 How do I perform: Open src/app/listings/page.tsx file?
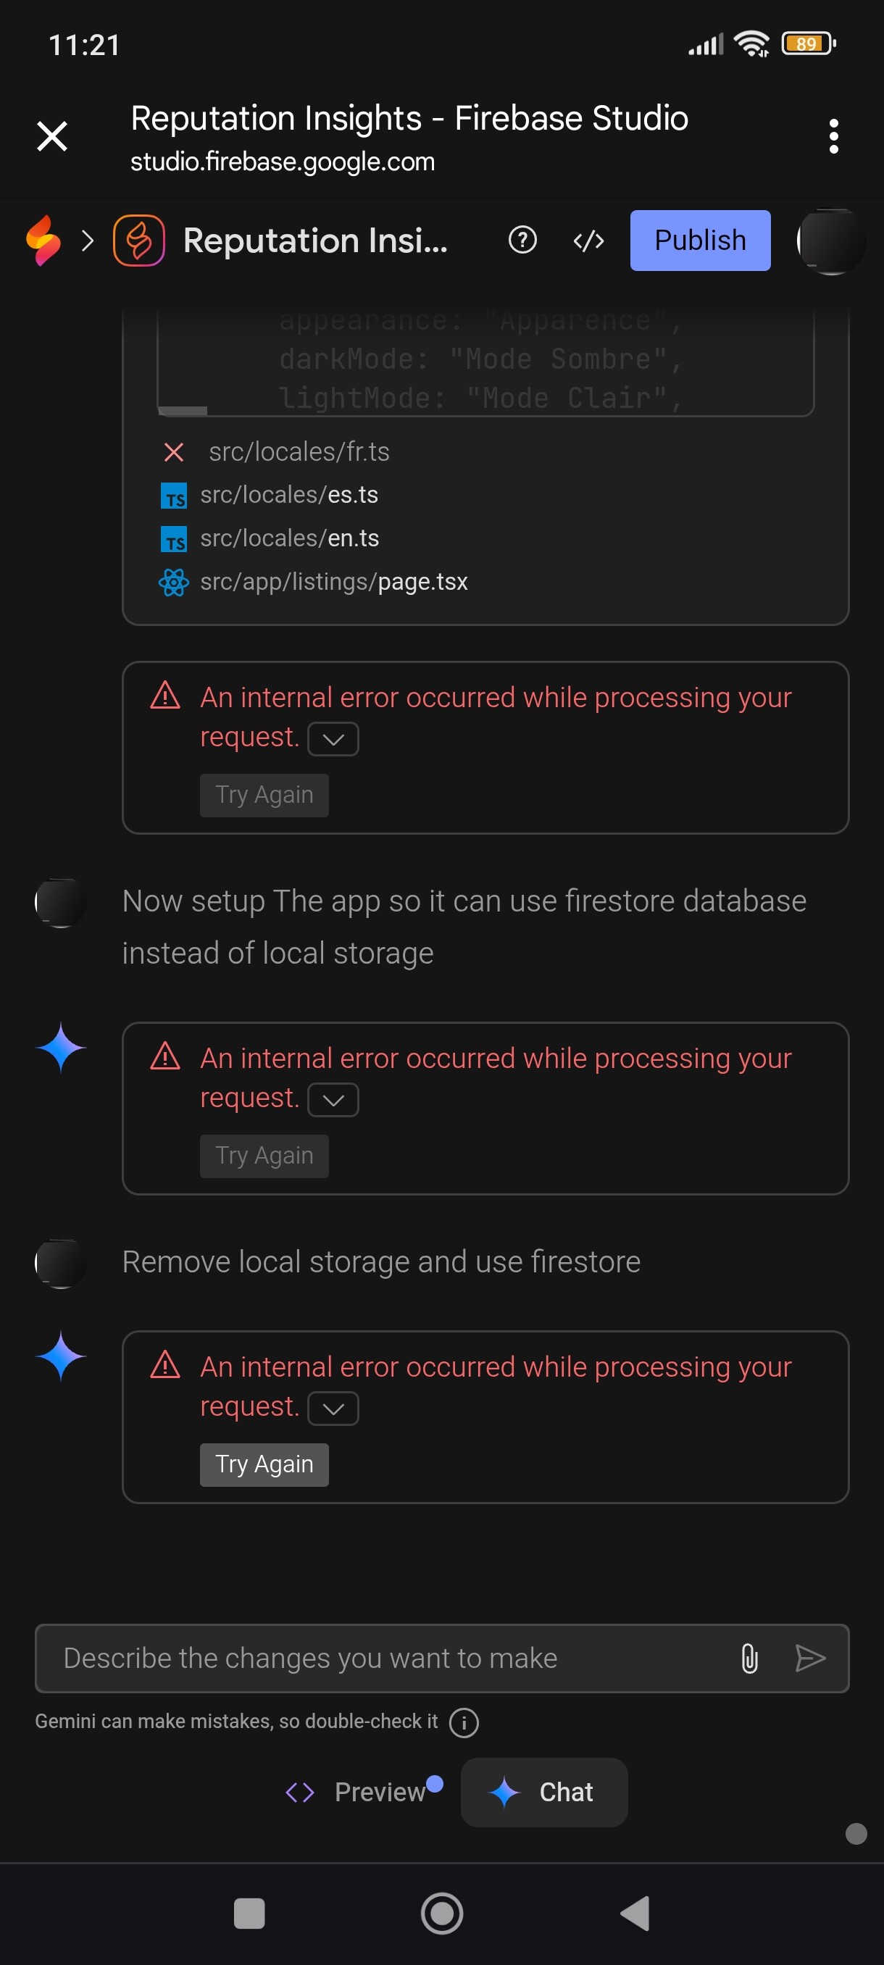333,582
